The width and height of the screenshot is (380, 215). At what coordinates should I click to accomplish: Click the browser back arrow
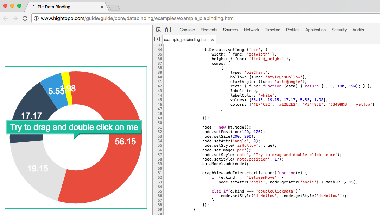point(5,18)
